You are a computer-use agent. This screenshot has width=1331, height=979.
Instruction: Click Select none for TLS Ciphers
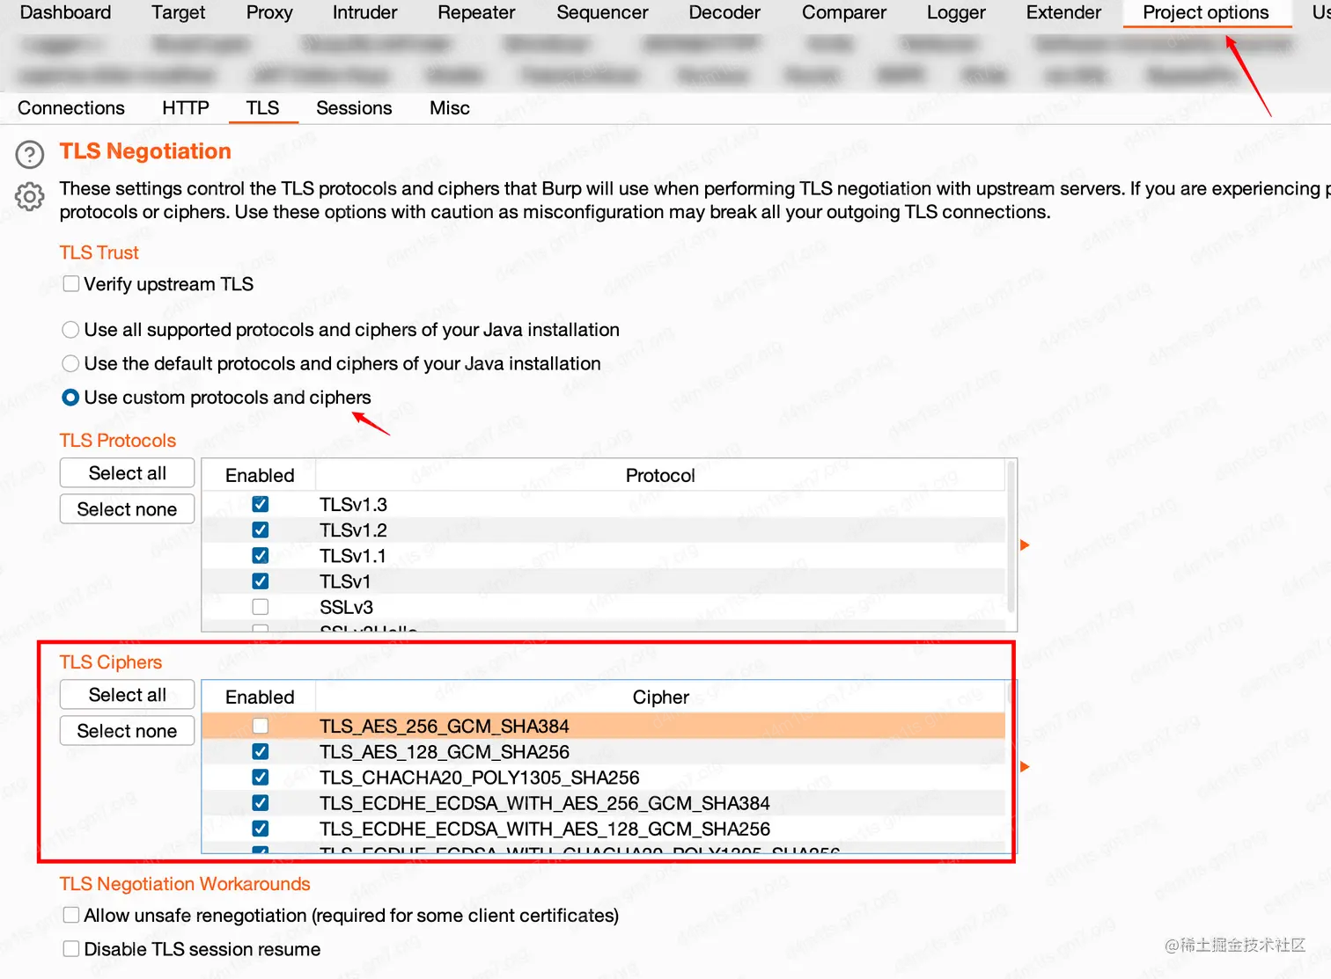[x=127, y=731]
